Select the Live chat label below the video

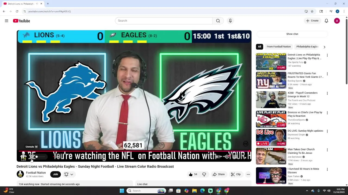142,184
